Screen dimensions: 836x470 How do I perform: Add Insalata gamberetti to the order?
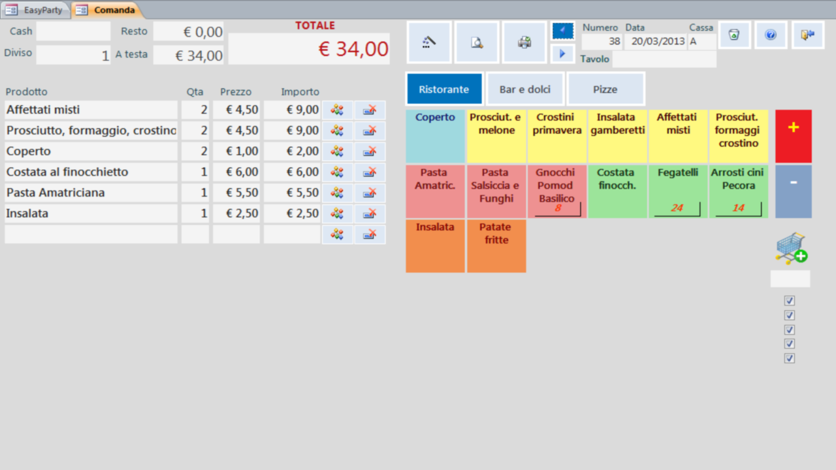(618, 136)
